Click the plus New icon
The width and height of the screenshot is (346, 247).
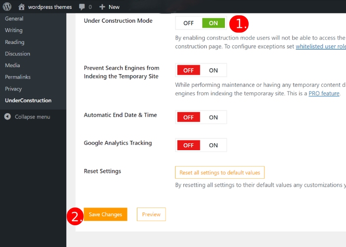[102, 7]
